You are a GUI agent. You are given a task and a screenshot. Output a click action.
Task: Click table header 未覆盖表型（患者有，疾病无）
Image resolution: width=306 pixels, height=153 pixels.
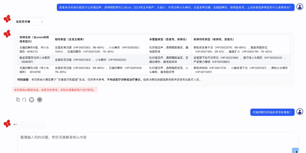pos(170,39)
